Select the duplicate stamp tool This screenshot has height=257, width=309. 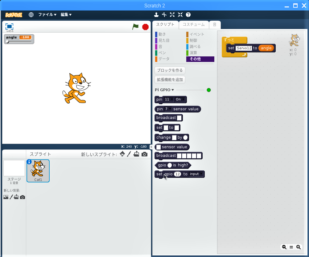[x=156, y=15]
